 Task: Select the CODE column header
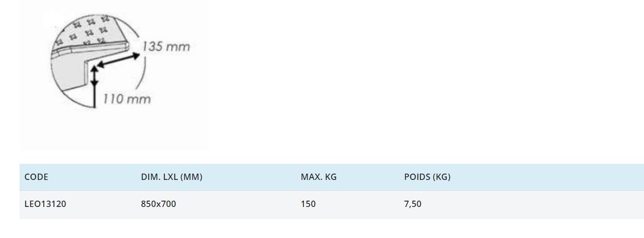click(x=36, y=177)
